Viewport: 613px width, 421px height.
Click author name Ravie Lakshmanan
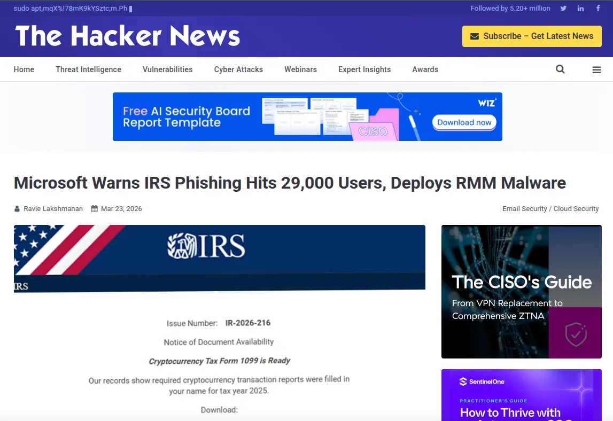[53, 209]
